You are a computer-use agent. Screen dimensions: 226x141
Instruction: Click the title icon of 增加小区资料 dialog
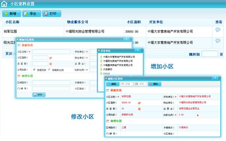coord(17,39)
